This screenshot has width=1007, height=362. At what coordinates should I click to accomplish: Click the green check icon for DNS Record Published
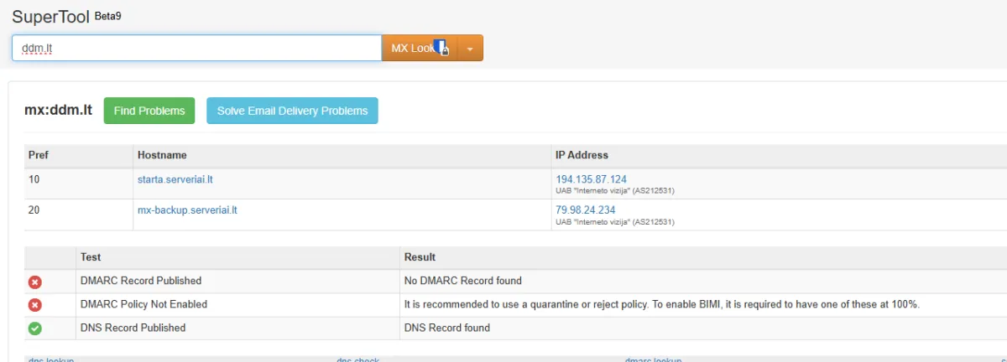(35, 328)
